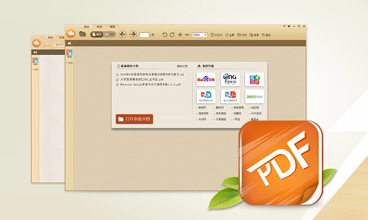Click orange app logo in back window
Image resolution: width=368 pixels, height=220 pixels.
(x=36, y=43)
